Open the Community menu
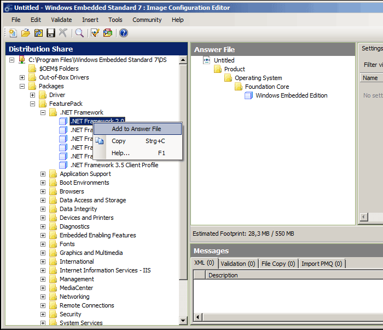The height and width of the screenshot is (330, 383). pyautogui.click(x=147, y=20)
